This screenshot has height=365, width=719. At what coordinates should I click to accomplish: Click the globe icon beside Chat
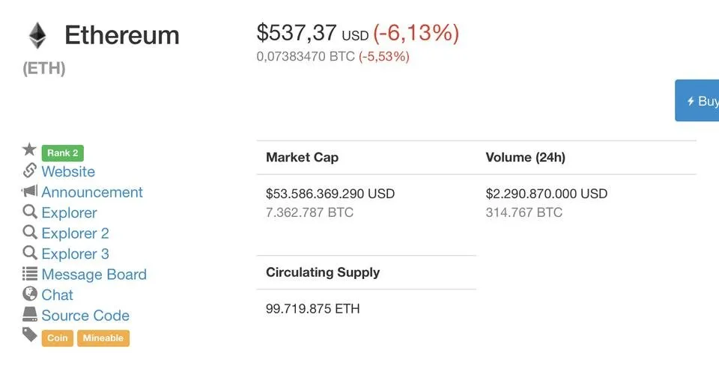coord(29,293)
